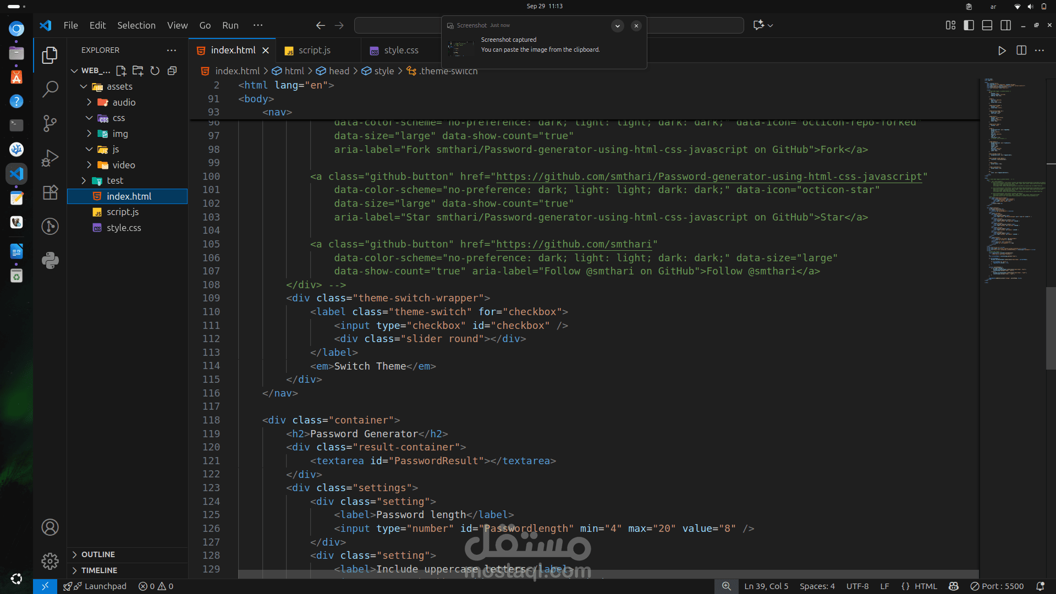This screenshot has height=594, width=1056.
Task: Switch to the script.js tab
Action: click(x=314, y=51)
